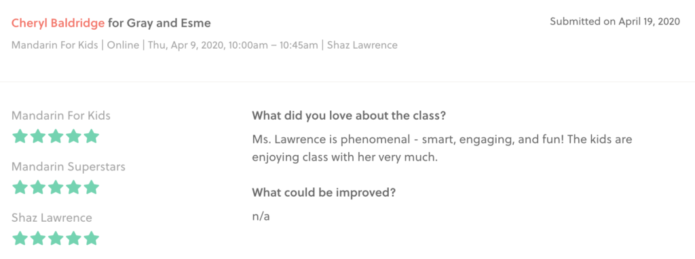Viewport: 695px width, 259px height.
Task: Click first star under Mandarin For Kids
Action: tap(20, 136)
